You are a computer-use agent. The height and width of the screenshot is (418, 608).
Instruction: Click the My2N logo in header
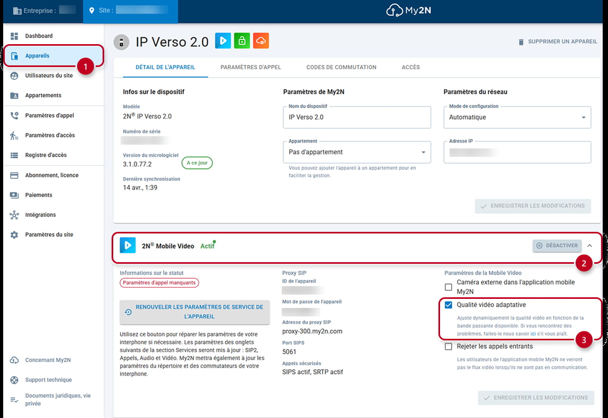[409, 11]
